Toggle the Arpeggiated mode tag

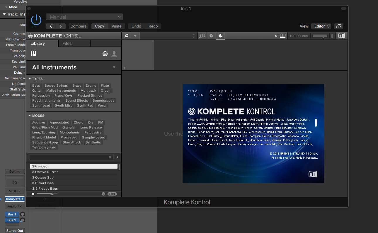click(x=59, y=122)
